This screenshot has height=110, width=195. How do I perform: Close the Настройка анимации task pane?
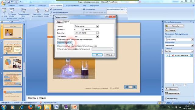(193, 22)
